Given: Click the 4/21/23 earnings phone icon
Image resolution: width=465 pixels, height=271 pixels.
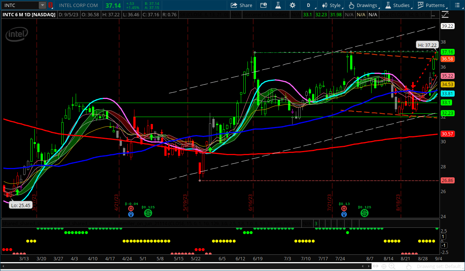Looking at the screenshot, I should [131, 209].
